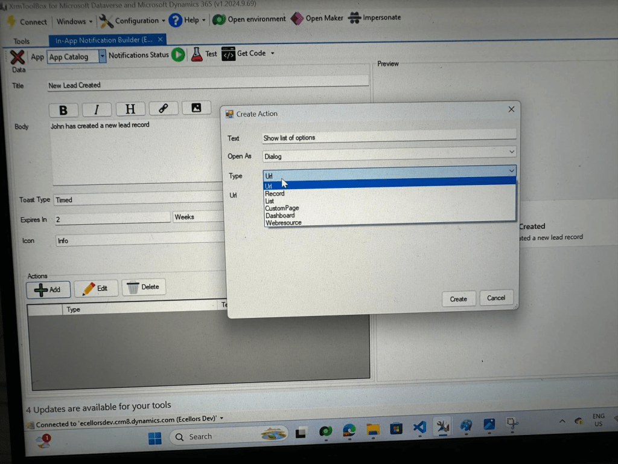Select Webresource option in Type list
This screenshot has width=618, height=464.
coord(283,222)
